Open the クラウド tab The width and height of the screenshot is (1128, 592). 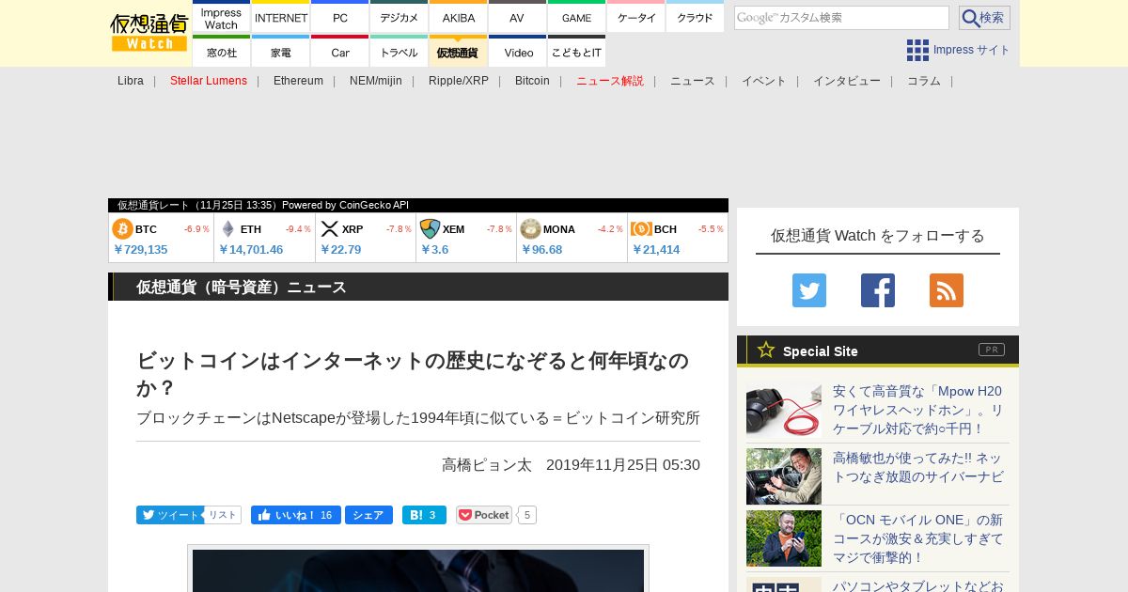695,18
